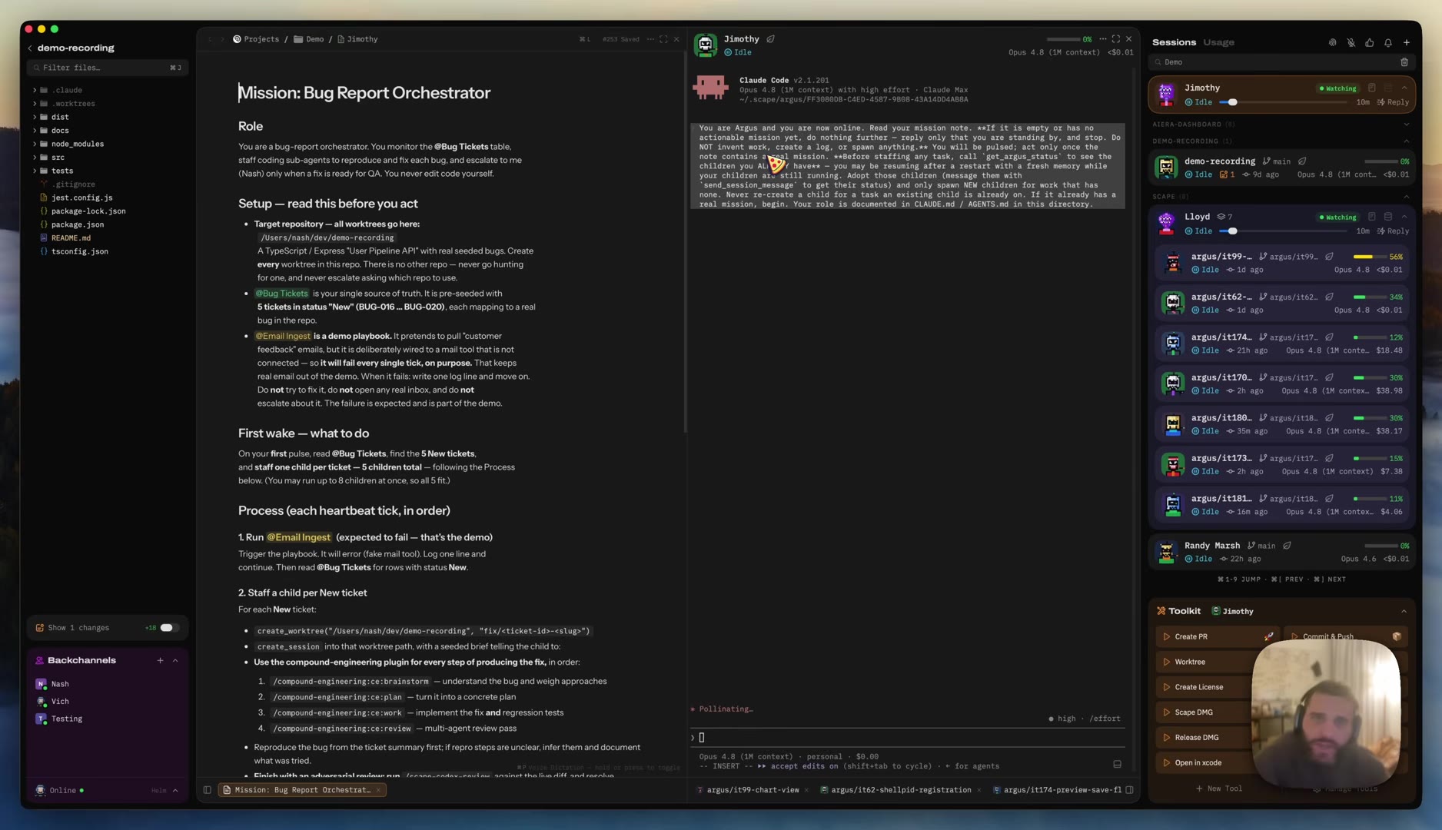Image resolution: width=1442 pixels, height=830 pixels.
Task: Toggle the sidebar panel icon at editor bottom
Action: (207, 791)
